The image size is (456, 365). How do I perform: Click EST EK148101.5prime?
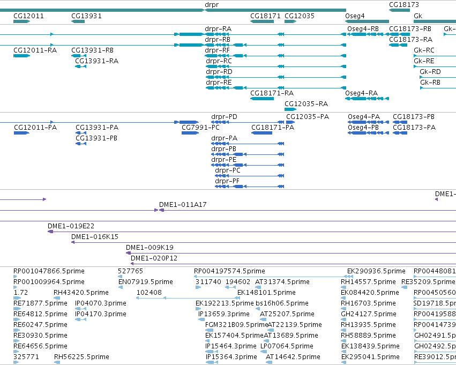pyautogui.click(x=266, y=293)
